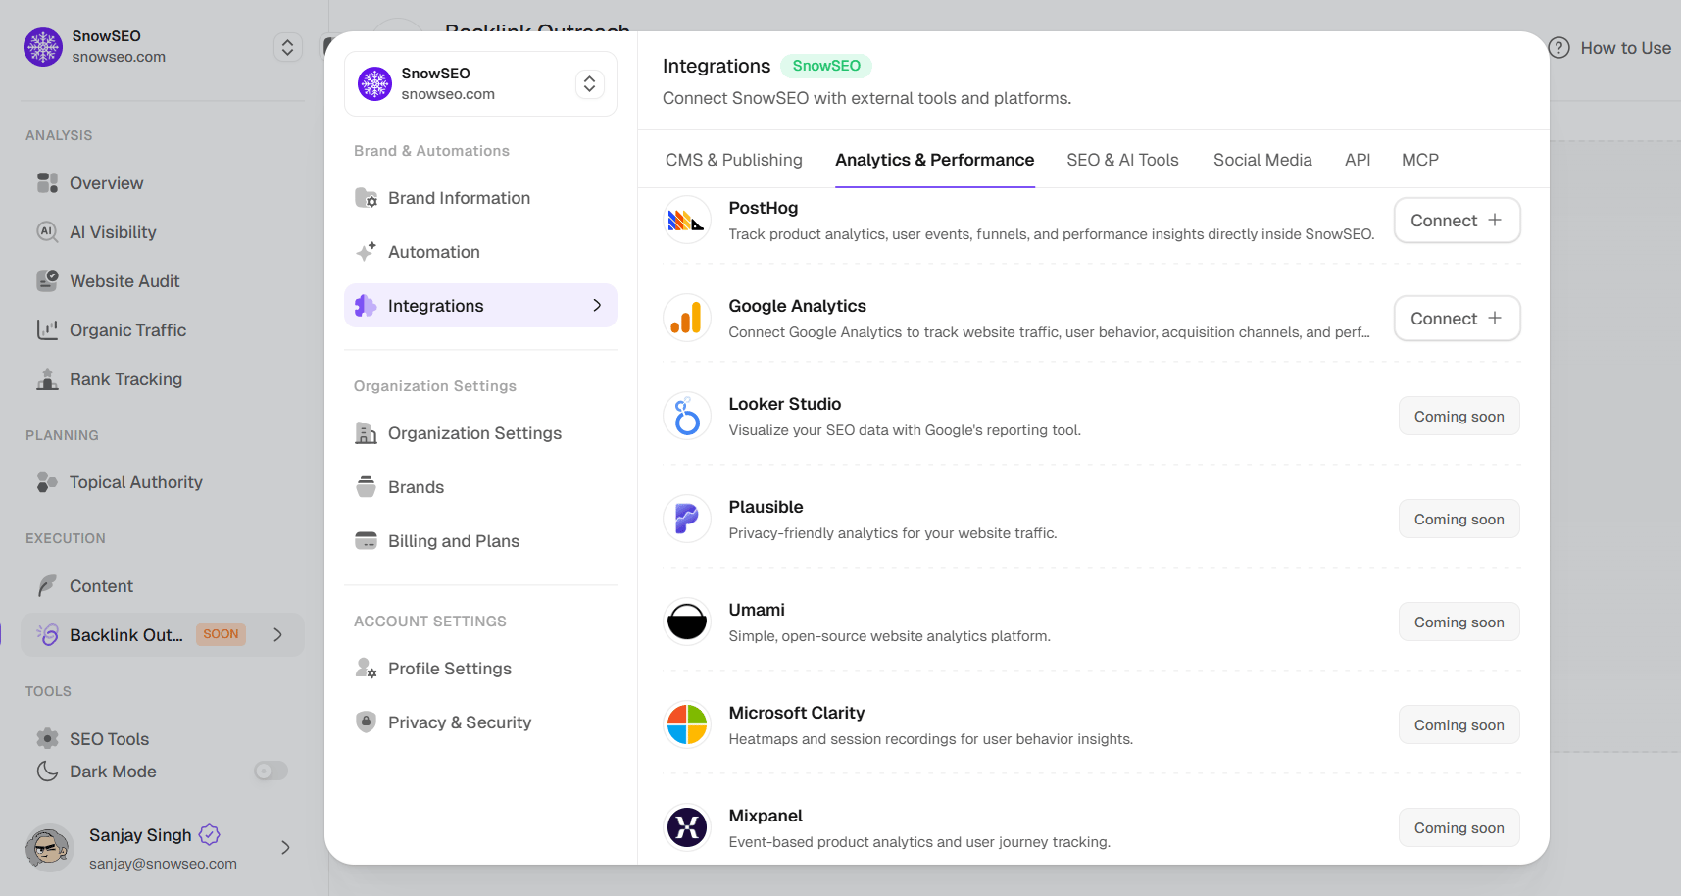Click the Profile Settings user icon
Screen dimensions: 1681x896
click(x=367, y=669)
